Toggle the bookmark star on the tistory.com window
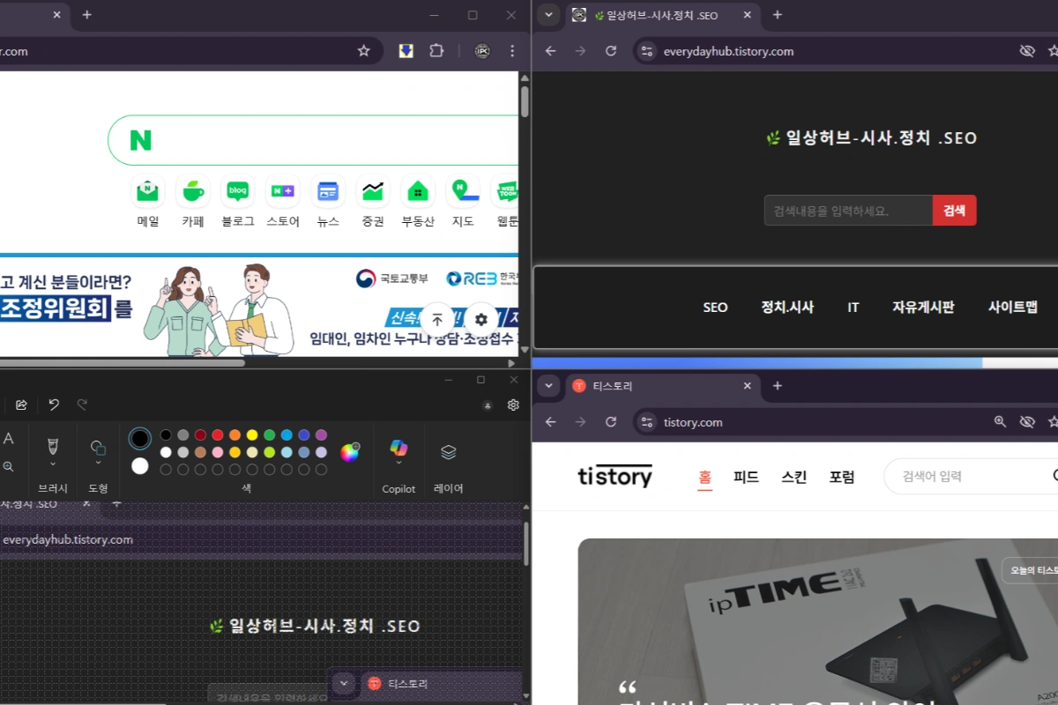Image resolution: width=1058 pixels, height=705 pixels. (x=1054, y=422)
